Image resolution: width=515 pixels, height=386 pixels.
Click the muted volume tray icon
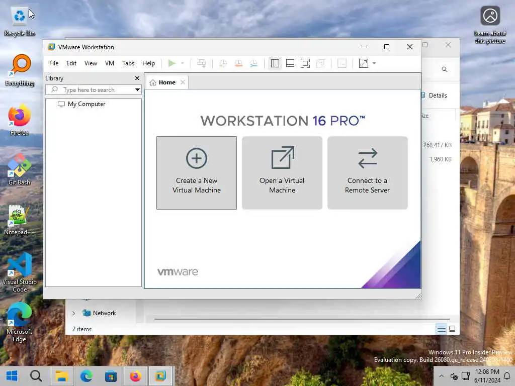point(454,376)
